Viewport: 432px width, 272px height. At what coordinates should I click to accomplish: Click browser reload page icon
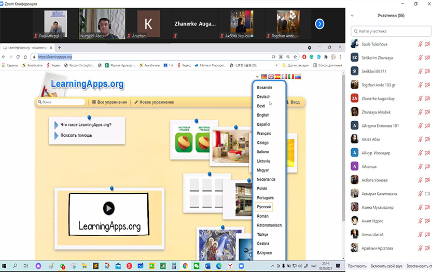click(19, 57)
